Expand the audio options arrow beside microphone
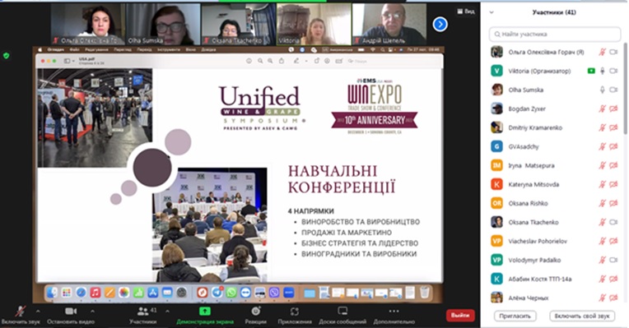 click(x=38, y=311)
